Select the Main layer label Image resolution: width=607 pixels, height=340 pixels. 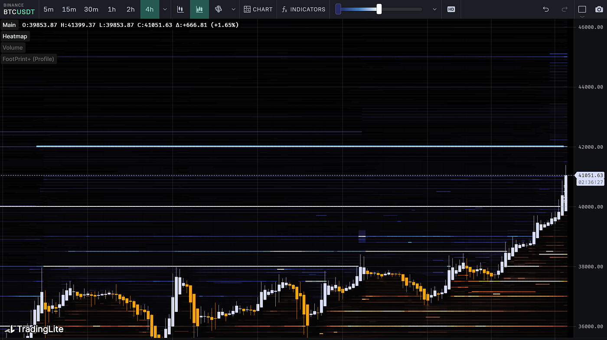tap(9, 25)
